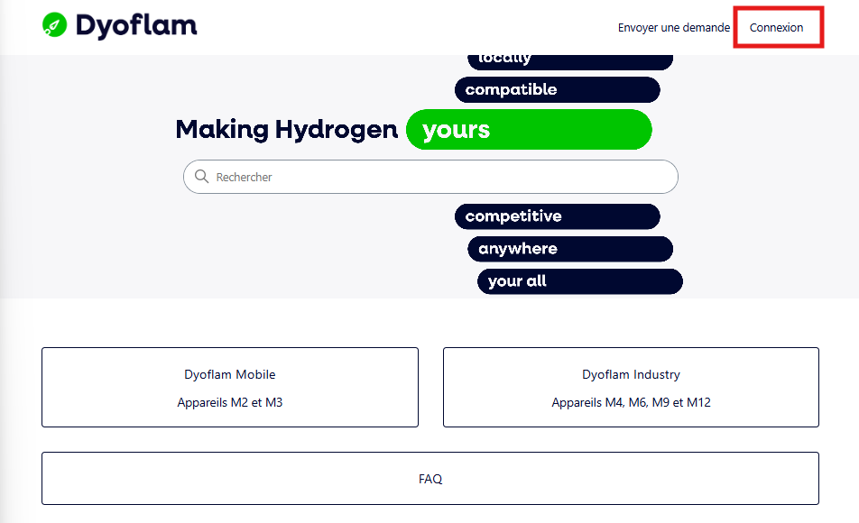Open the Dyoflam Industry category card
Viewport: 859px width, 523px height.
(x=631, y=387)
